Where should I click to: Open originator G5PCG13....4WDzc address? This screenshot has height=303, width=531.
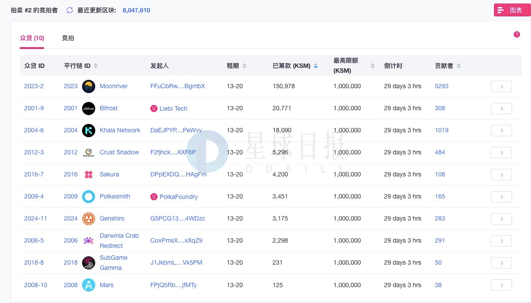click(x=178, y=219)
